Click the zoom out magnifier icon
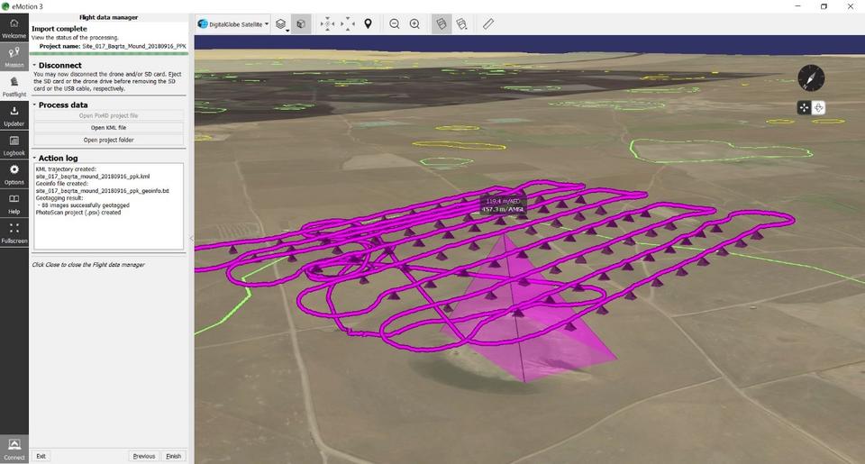The height and width of the screenshot is (464, 865). point(395,23)
